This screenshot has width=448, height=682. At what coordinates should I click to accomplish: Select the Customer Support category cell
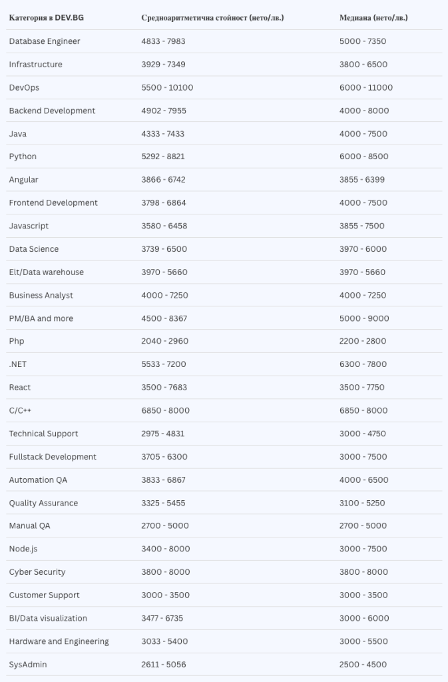point(44,595)
